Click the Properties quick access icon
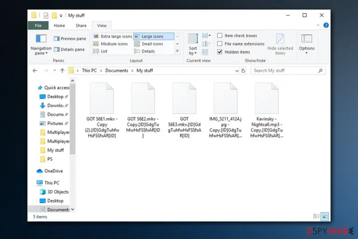Screen dimensions: 358x239 [46, 15]
